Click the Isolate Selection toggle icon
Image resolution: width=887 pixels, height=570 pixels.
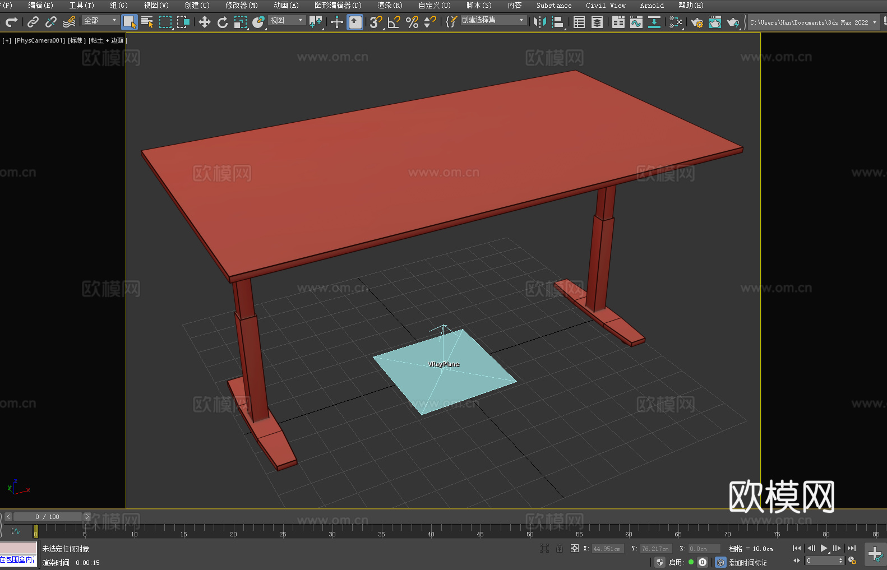(544, 548)
